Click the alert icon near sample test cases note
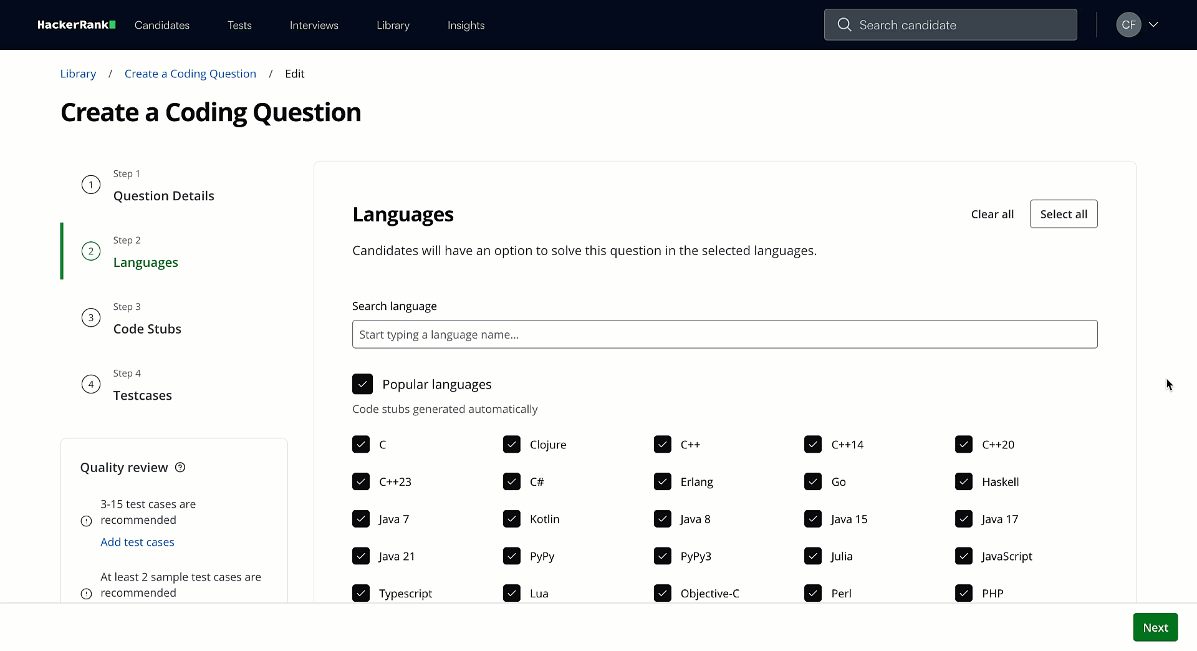 click(x=85, y=594)
